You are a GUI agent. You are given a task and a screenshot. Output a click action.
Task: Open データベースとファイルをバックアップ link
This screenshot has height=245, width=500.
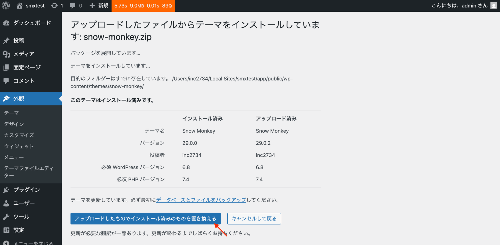click(x=201, y=200)
